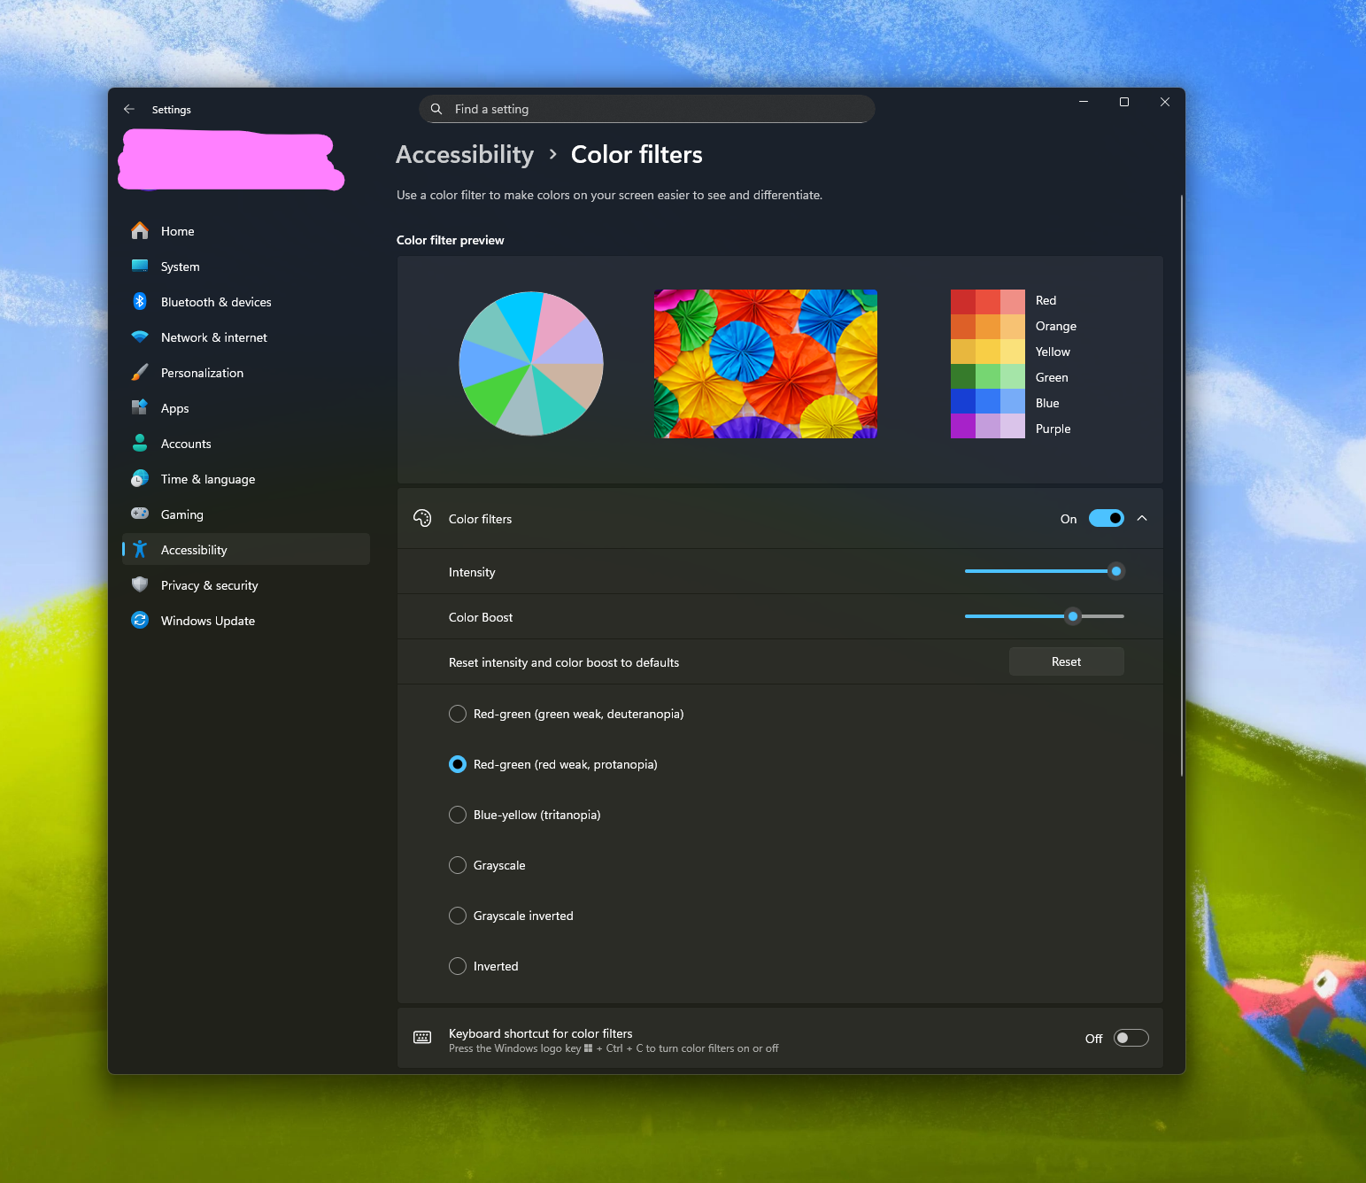Viewport: 1366px width, 1183px height.
Task: Click the Network & internet Wi-Fi icon
Action: (140, 337)
